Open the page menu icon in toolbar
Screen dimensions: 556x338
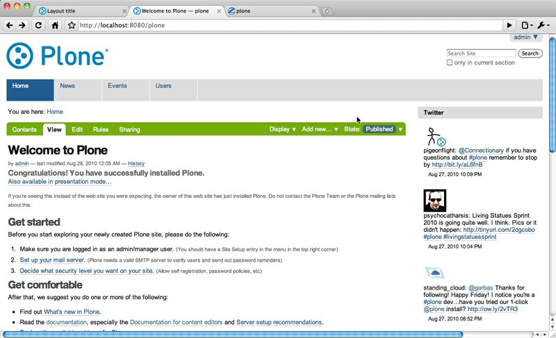pyautogui.click(x=528, y=25)
